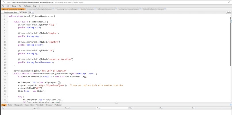Click the site security lock icon in address bar
The width and height of the screenshot is (232, 115).
(4, 2)
